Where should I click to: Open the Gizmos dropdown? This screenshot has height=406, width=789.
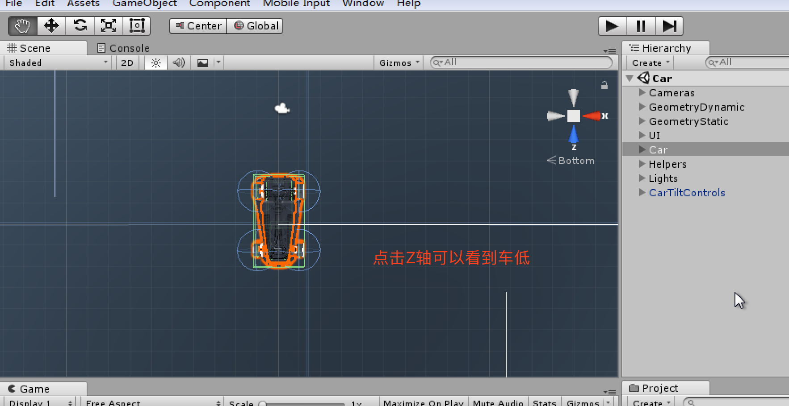[x=398, y=62]
